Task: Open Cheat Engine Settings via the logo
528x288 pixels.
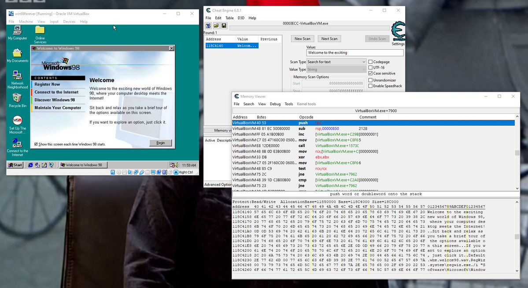Action: [399, 33]
